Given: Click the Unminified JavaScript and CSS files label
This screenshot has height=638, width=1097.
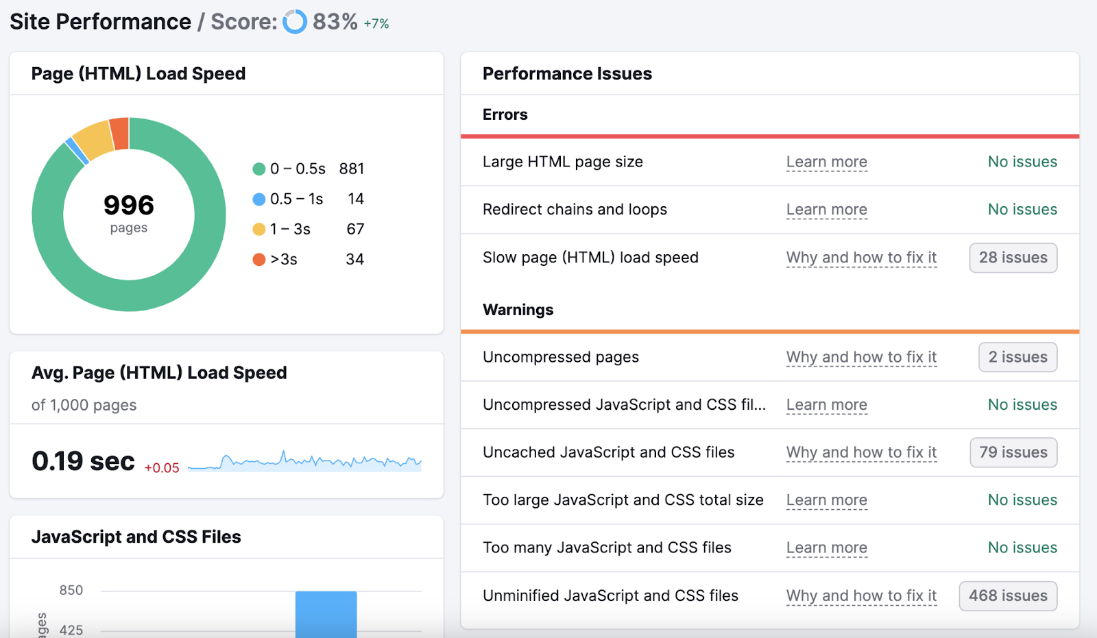Looking at the screenshot, I should pyautogui.click(x=610, y=596).
